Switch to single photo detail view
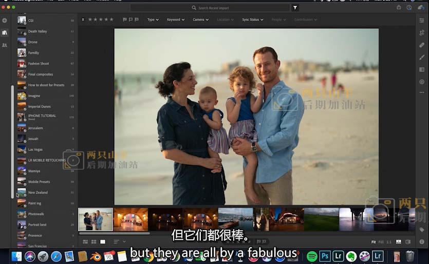The width and height of the screenshot is (429, 264). [103, 241]
